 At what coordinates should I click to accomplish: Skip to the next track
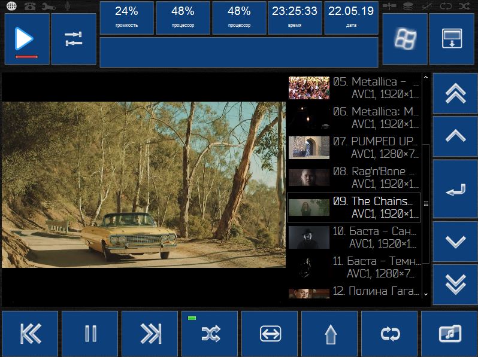pyautogui.click(x=150, y=334)
